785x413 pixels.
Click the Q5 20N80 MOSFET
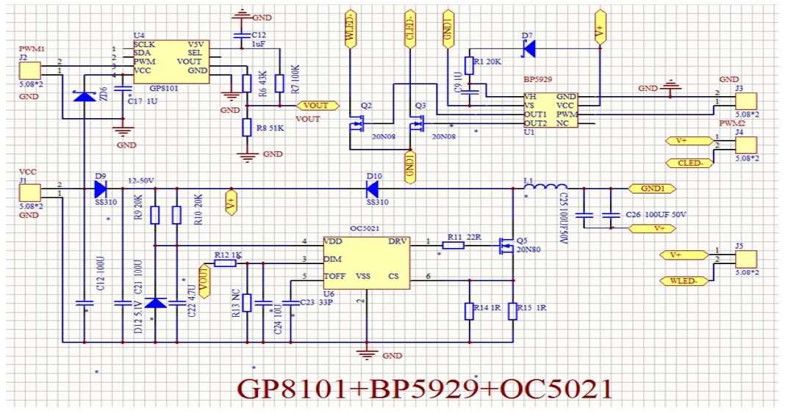coord(507,245)
